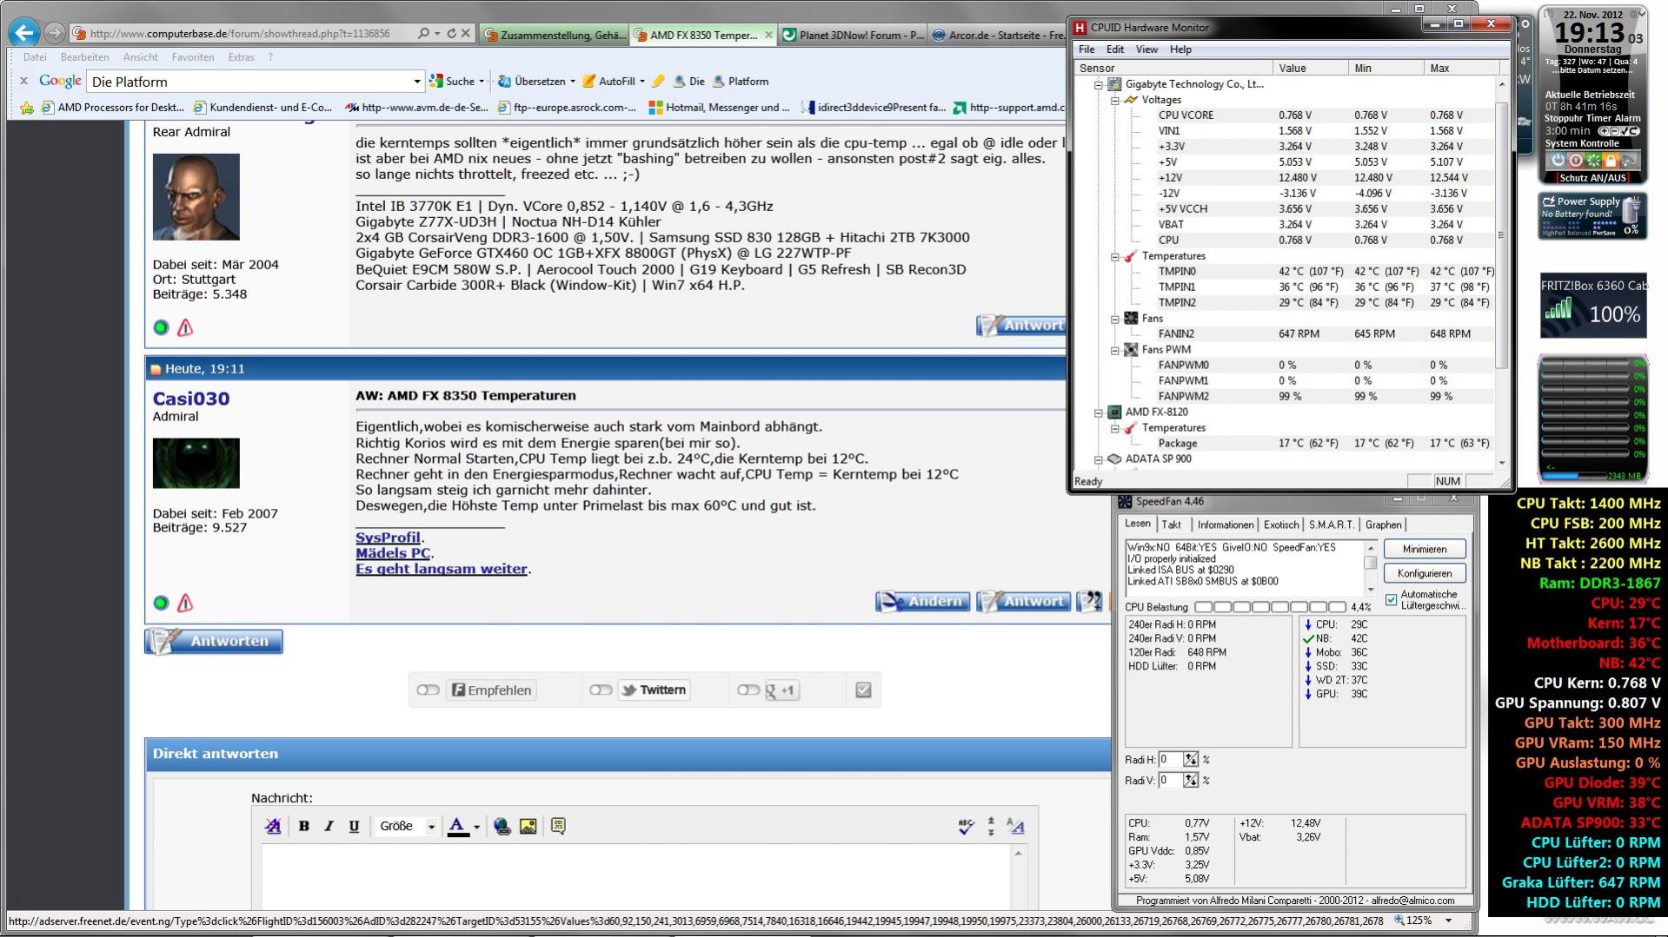Tick the checkbox beside the social share buttons
The height and width of the screenshot is (937, 1668).
863,690
